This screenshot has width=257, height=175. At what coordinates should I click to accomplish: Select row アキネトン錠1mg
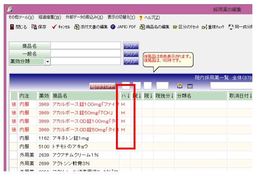click(x=131, y=138)
